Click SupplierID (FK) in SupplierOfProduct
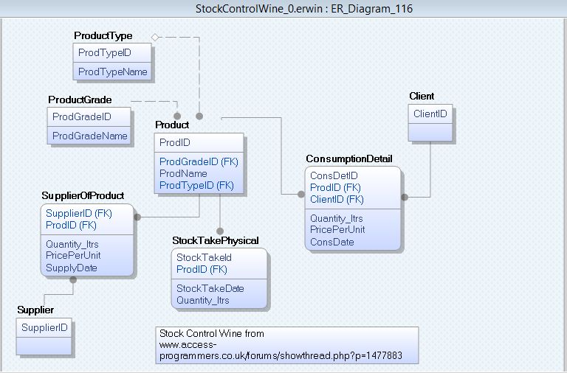 tap(79, 213)
